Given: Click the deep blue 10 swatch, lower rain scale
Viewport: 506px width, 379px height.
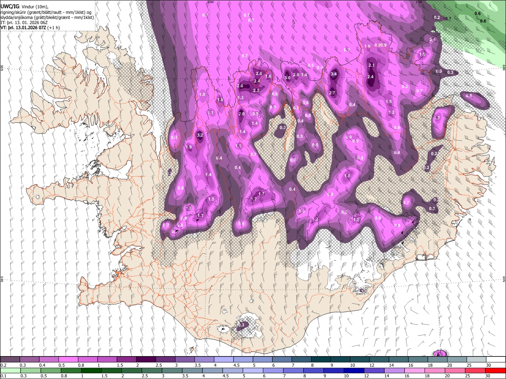Looking at the screenshot, I should point(353,370).
